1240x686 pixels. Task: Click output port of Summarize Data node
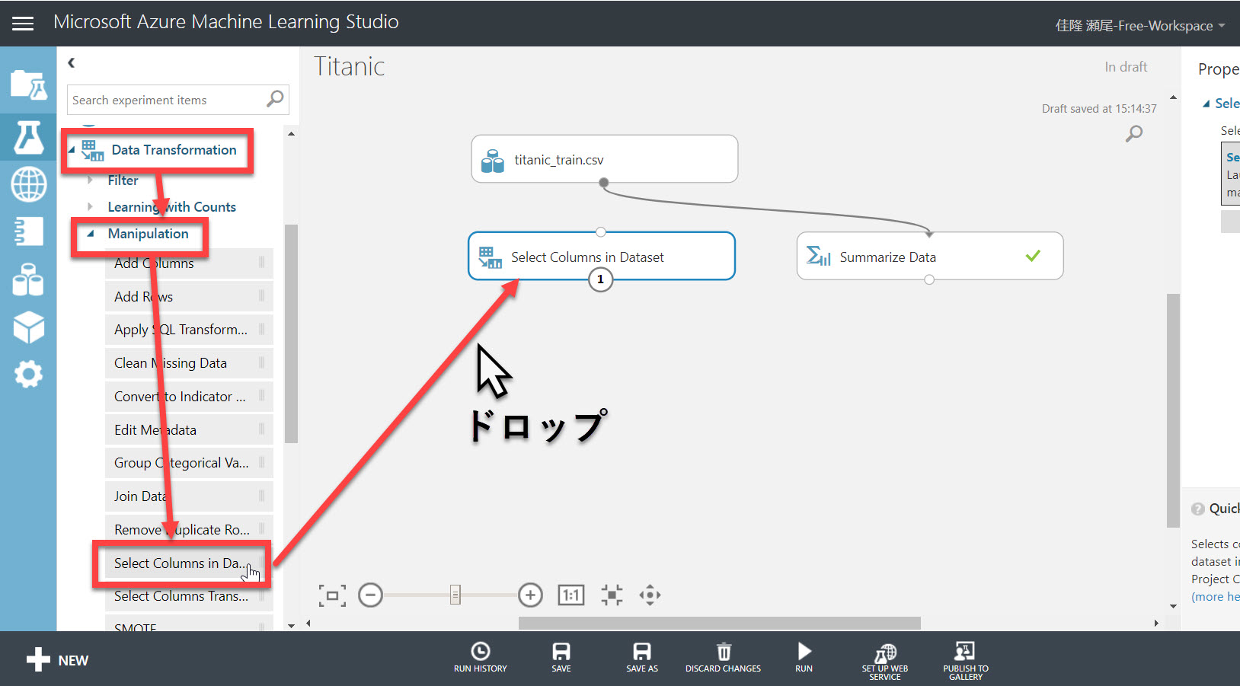[929, 279]
